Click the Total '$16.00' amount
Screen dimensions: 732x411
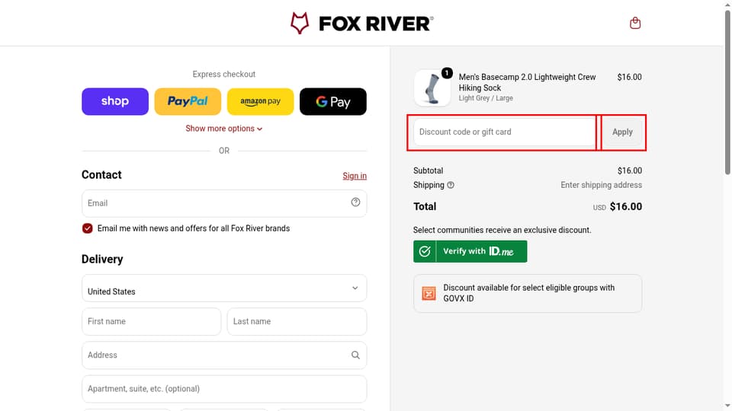625,206
